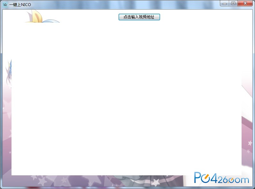
Task: Click the 点击输入视频地址 button
Action: pyautogui.click(x=139, y=17)
